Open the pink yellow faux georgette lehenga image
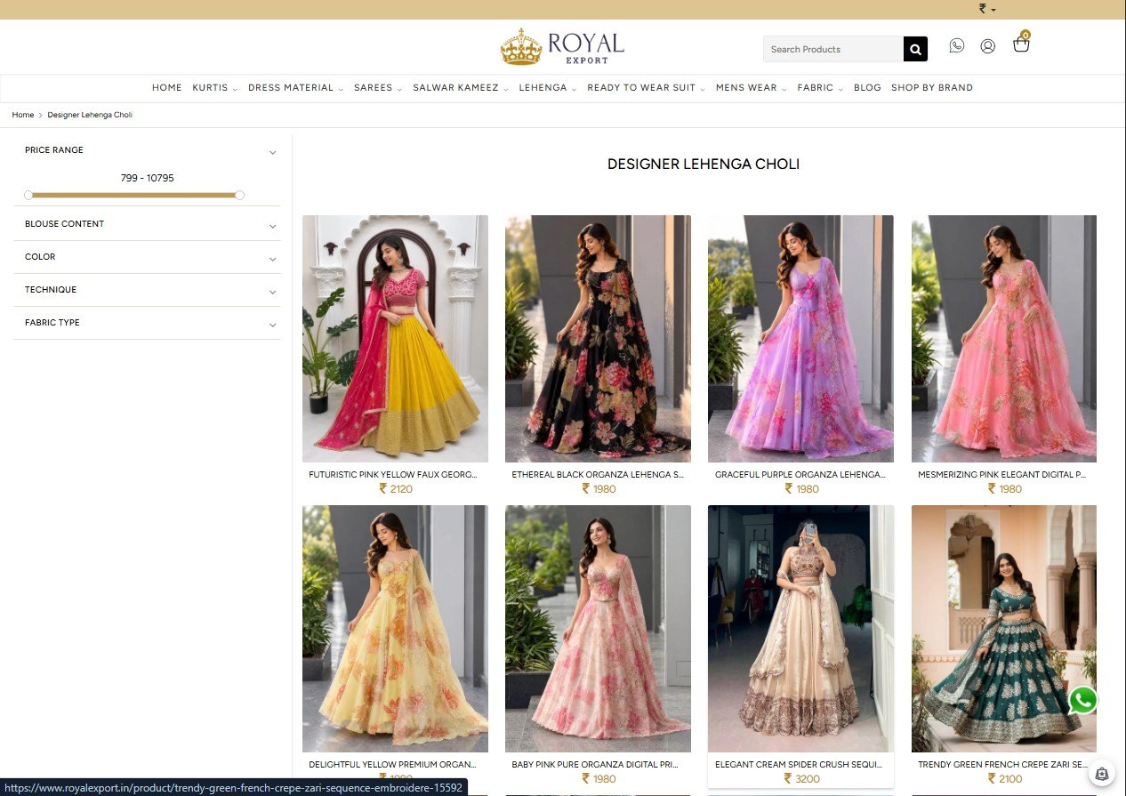 395,339
